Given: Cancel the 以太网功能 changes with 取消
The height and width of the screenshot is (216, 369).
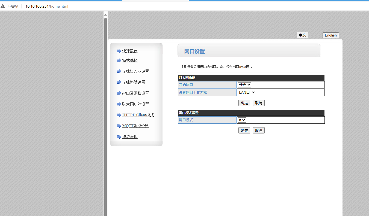Looking at the screenshot, I should (x=259, y=103).
